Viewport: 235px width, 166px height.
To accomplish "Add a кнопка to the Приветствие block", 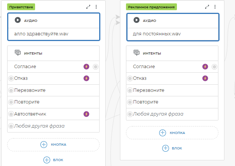I will (53, 145).
